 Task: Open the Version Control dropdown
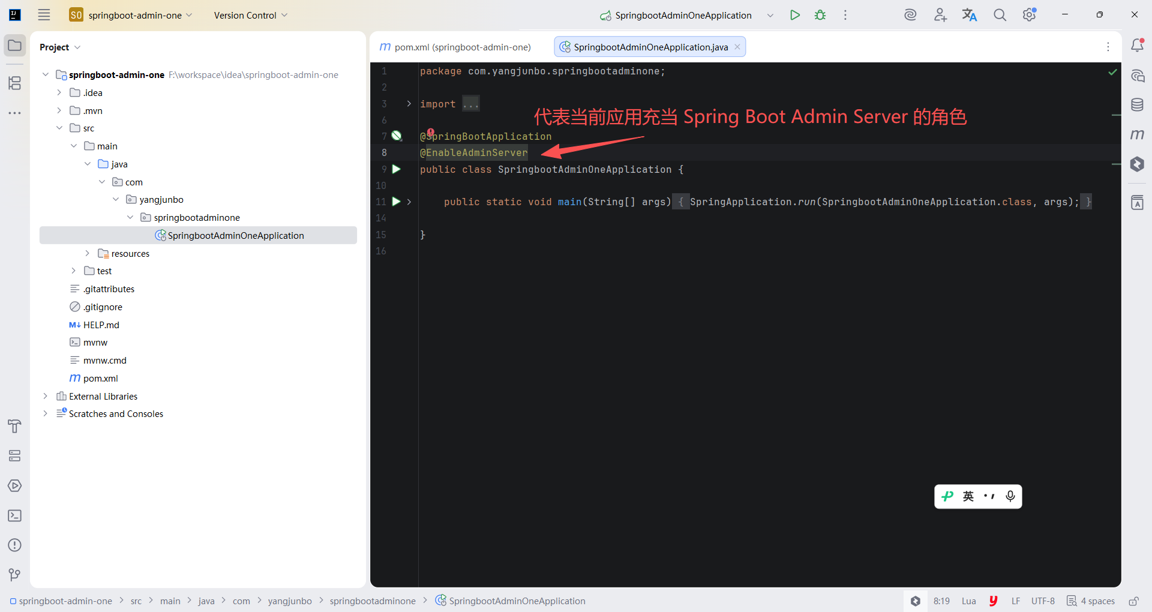[x=251, y=15]
